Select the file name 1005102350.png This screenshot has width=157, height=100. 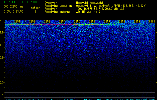[13, 6]
